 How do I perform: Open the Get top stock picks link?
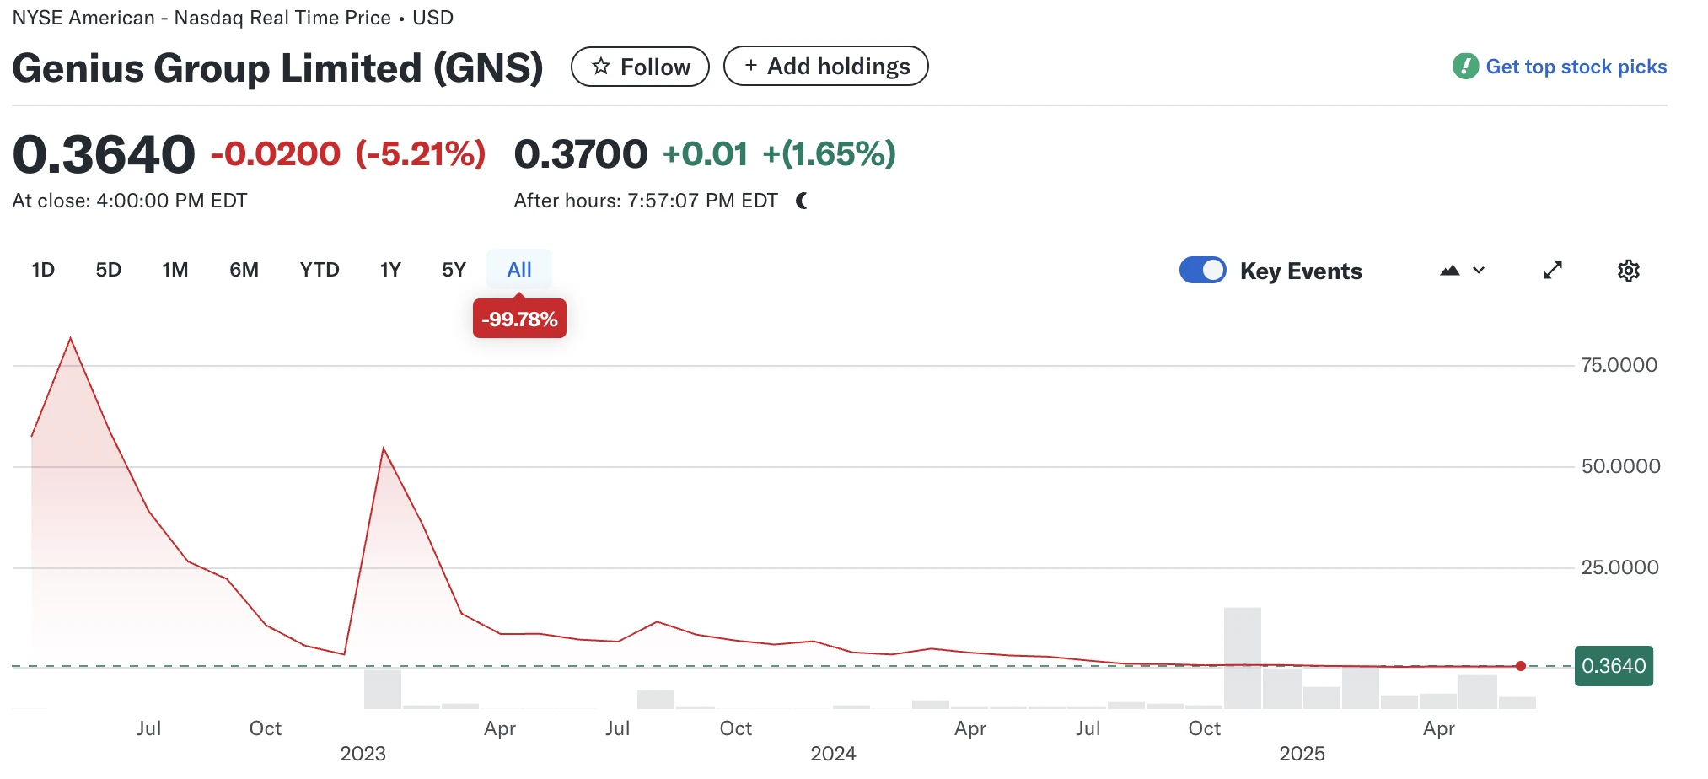tap(1576, 67)
